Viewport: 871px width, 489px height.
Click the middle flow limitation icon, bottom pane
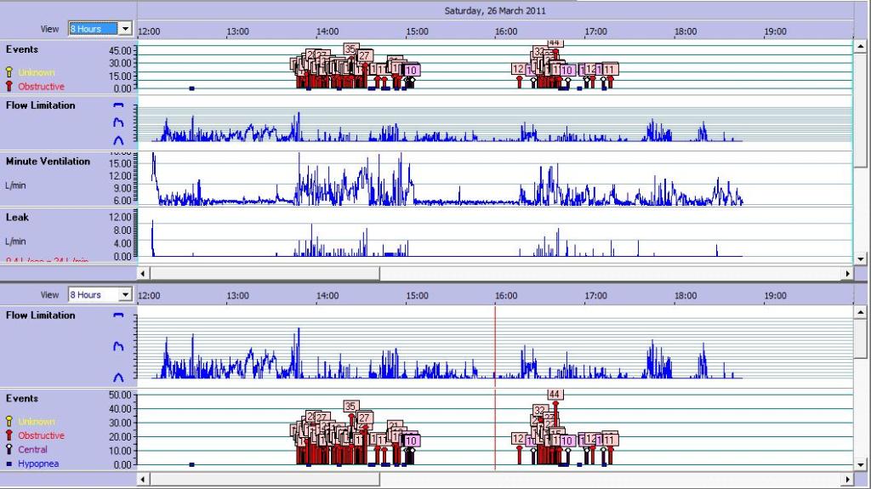[x=118, y=346]
